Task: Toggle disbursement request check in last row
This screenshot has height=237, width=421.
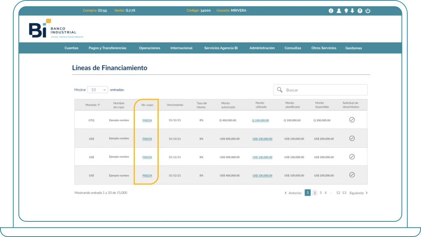Action: pos(352,175)
